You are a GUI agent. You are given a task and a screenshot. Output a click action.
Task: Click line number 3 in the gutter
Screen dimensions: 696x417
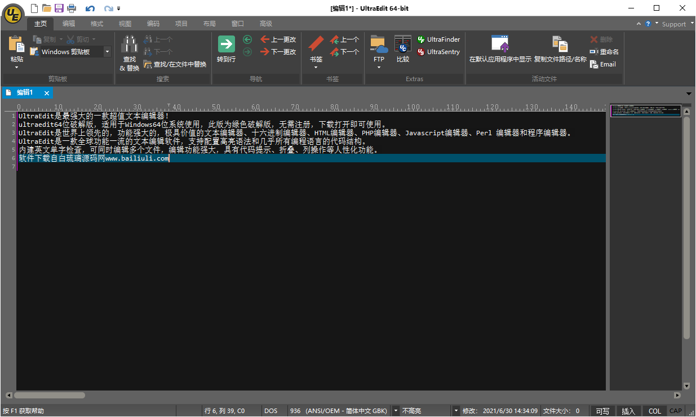point(13,133)
